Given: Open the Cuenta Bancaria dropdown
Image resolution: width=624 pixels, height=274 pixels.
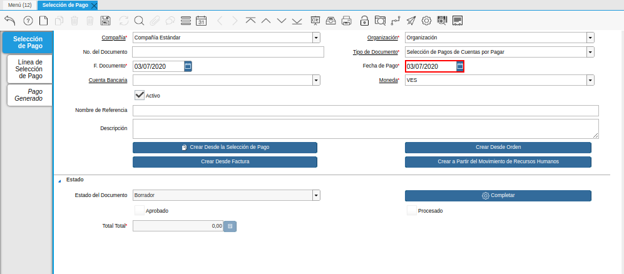Looking at the screenshot, I should click(x=316, y=80).
